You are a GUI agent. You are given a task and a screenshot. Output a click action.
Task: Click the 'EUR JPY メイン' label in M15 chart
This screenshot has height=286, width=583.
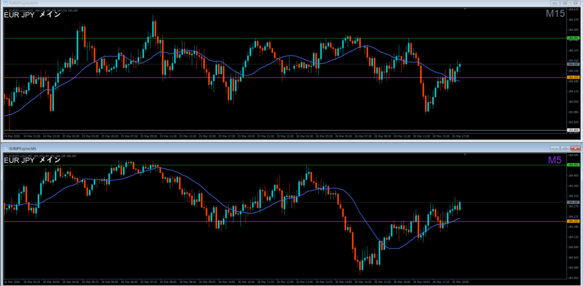(x=32, y=15)
